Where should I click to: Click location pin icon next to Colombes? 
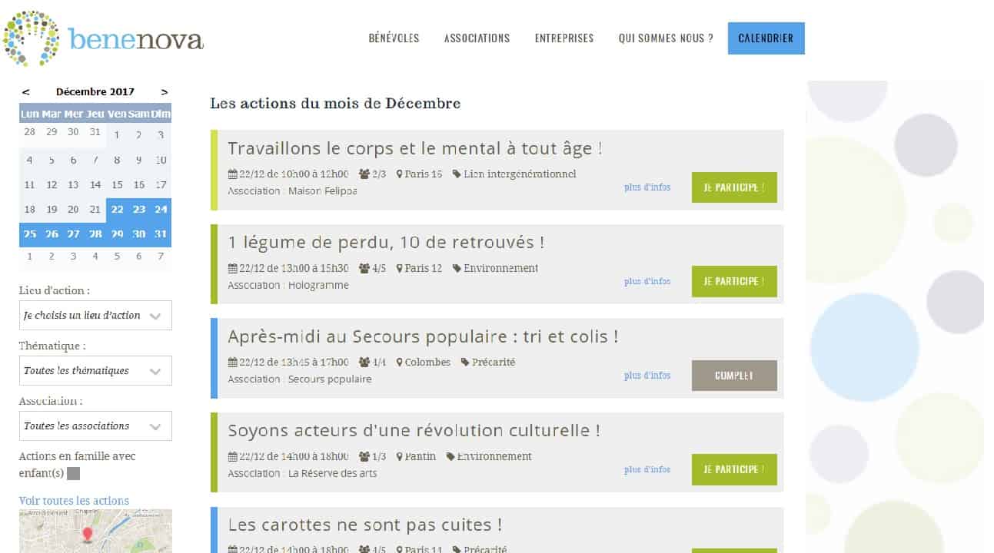[400, 363]
